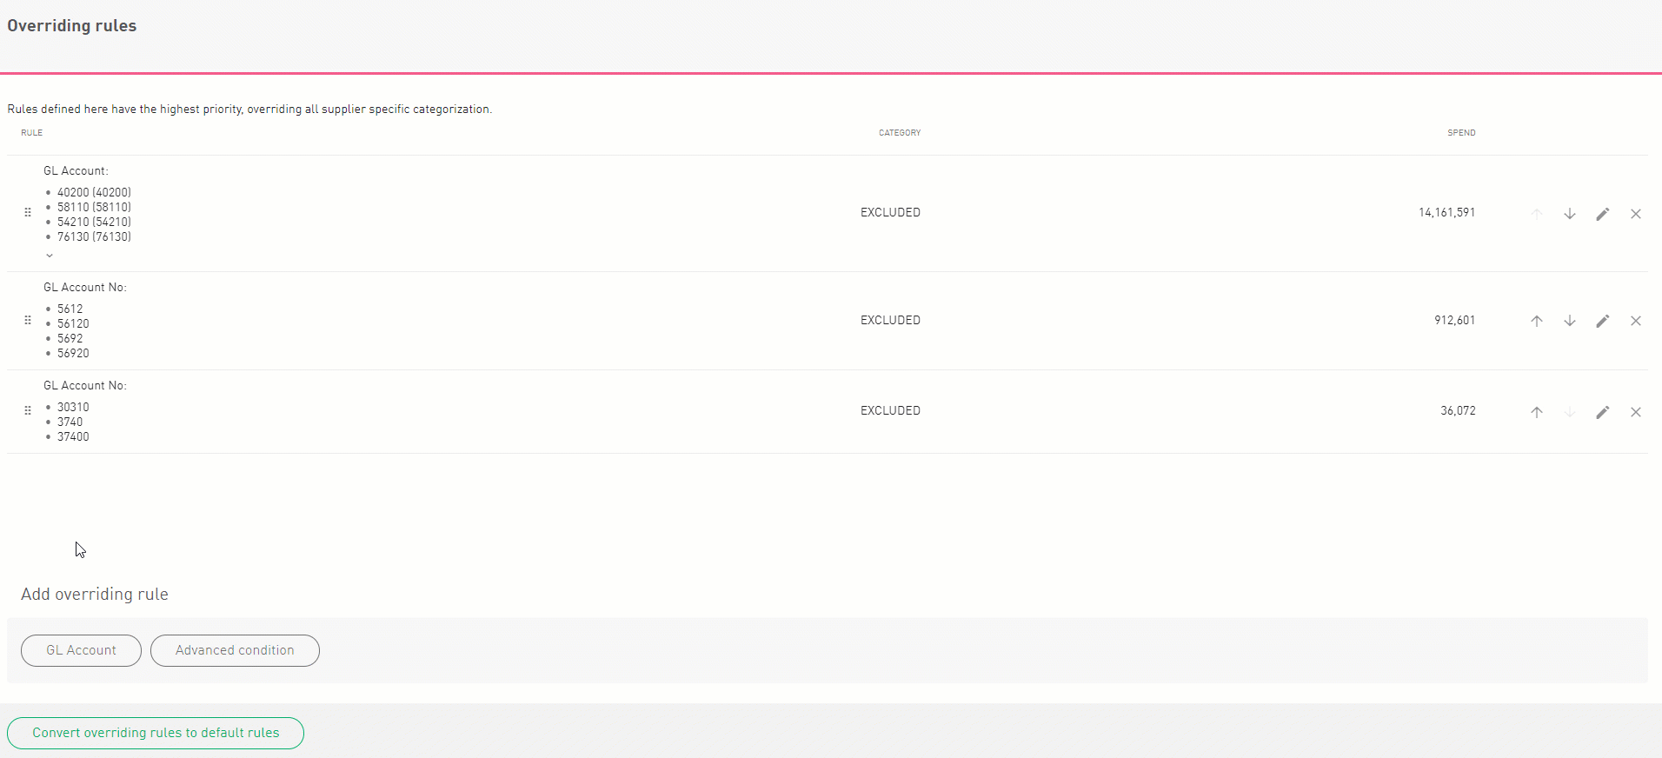Grab drag handle of first GL Account rule
The height and width of the screenshot is (758, 1662).
[28, 212]
